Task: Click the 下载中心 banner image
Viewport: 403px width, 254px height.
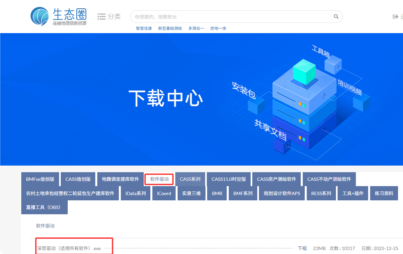Action: 201,99
